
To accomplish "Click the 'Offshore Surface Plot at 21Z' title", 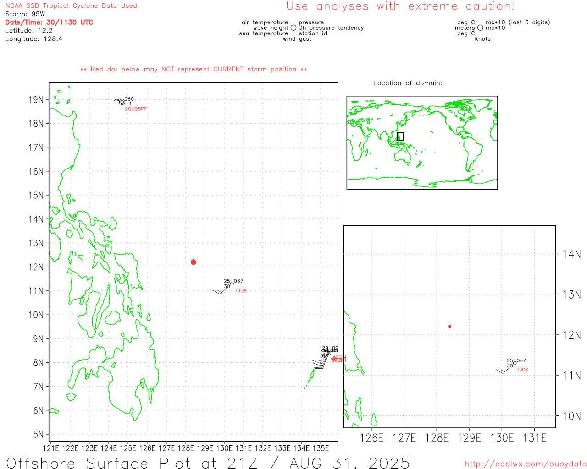I will pos(132,463).
